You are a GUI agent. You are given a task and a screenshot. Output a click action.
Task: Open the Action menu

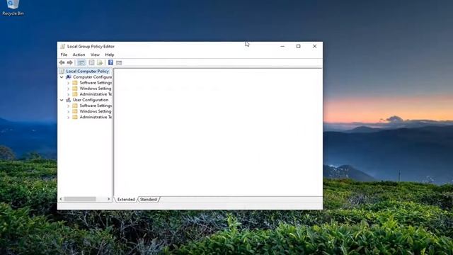click(79, 55)
